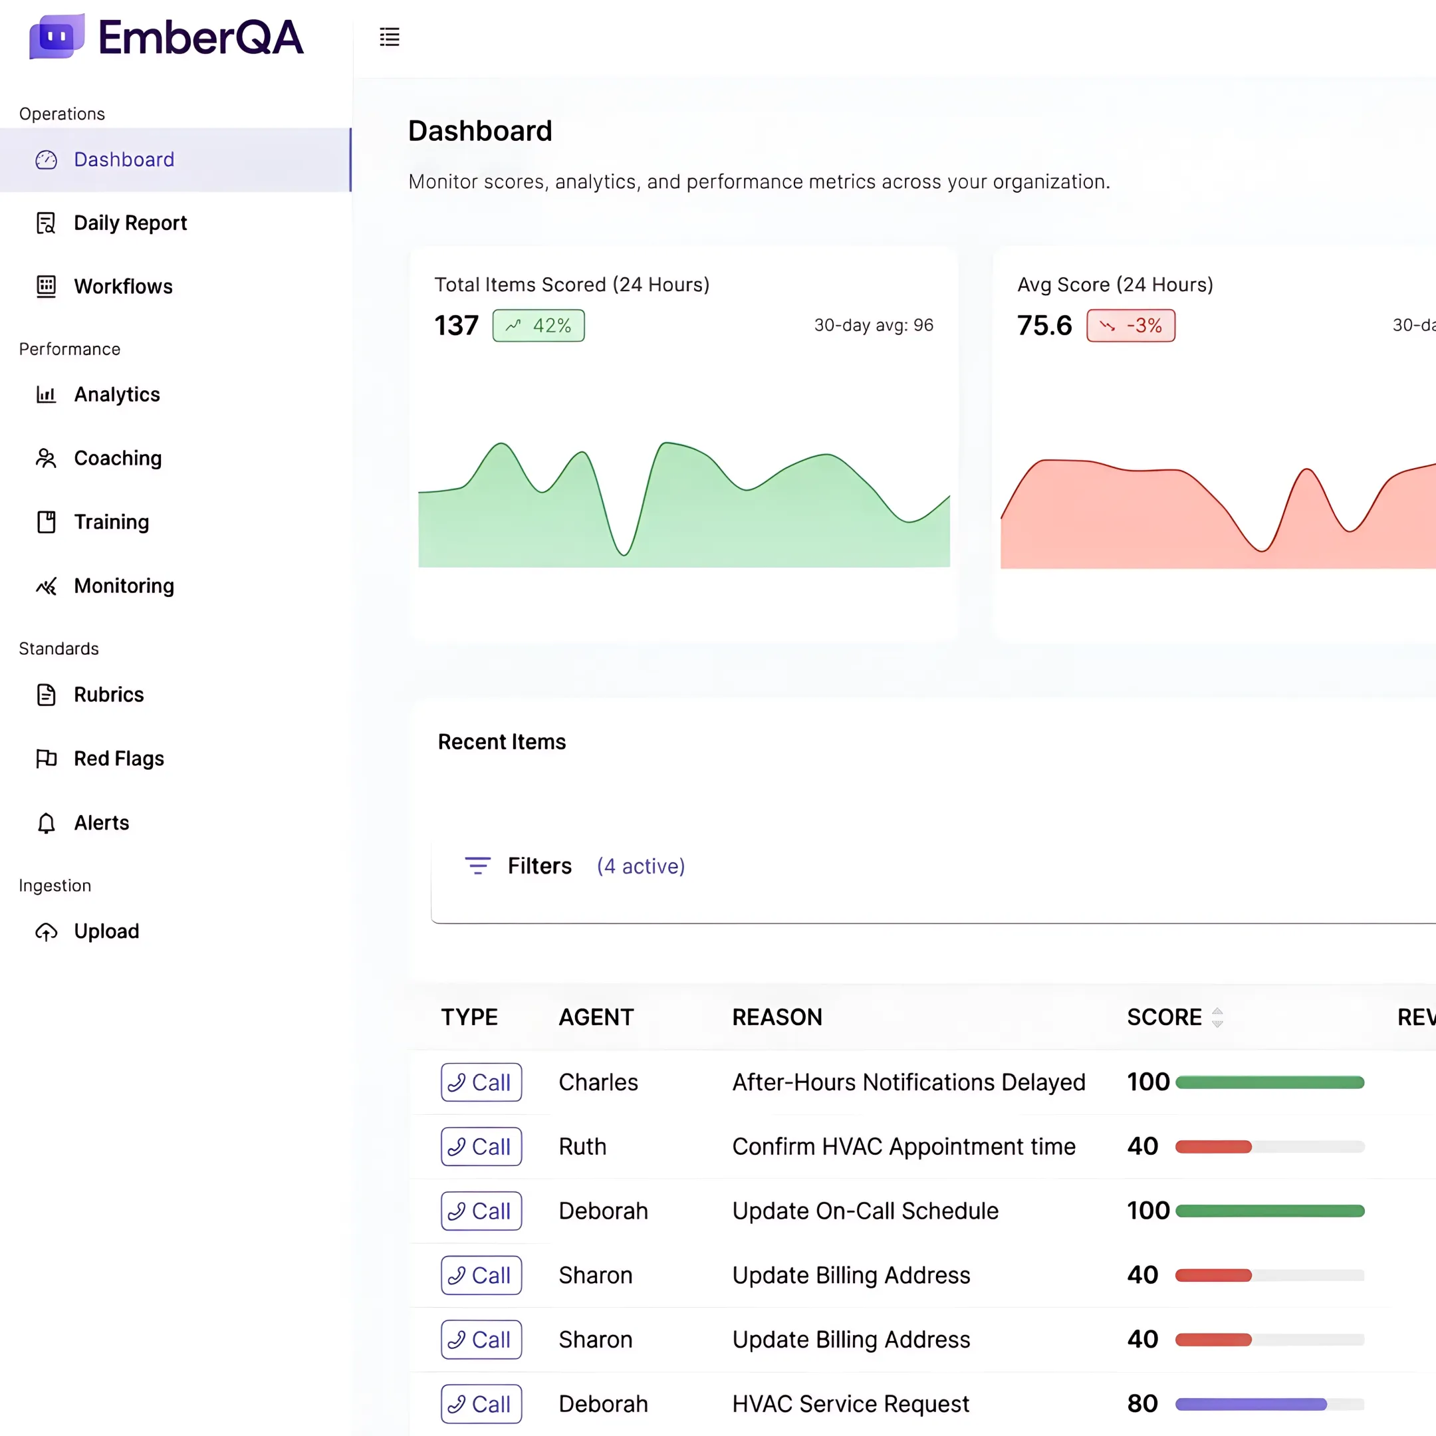
Task: Click the Avg Score red chart
Action: (1218, 514)
